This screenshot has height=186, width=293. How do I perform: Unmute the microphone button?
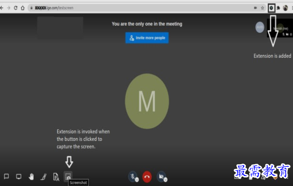coord(133,176)
